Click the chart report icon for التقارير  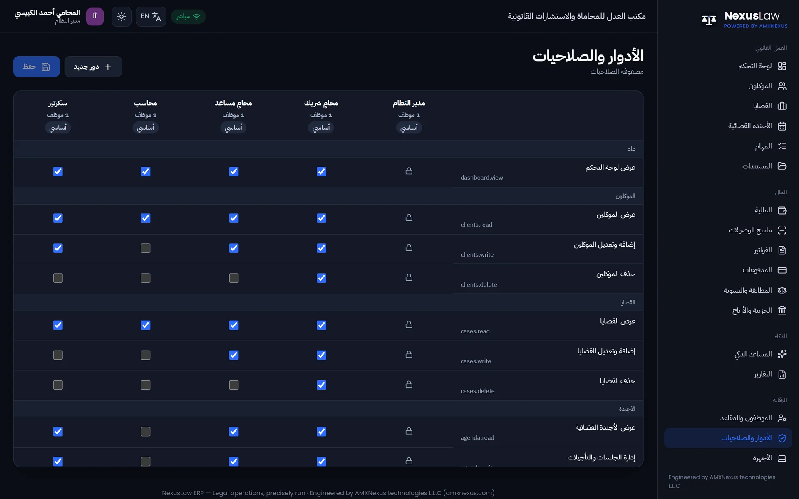[782, 375]
